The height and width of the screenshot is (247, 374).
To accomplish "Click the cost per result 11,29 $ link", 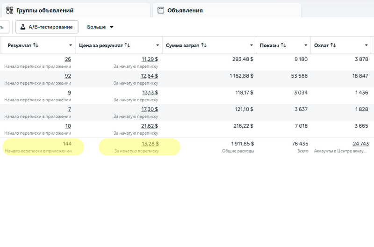I will pyautogui.click(x=150, y=59).
